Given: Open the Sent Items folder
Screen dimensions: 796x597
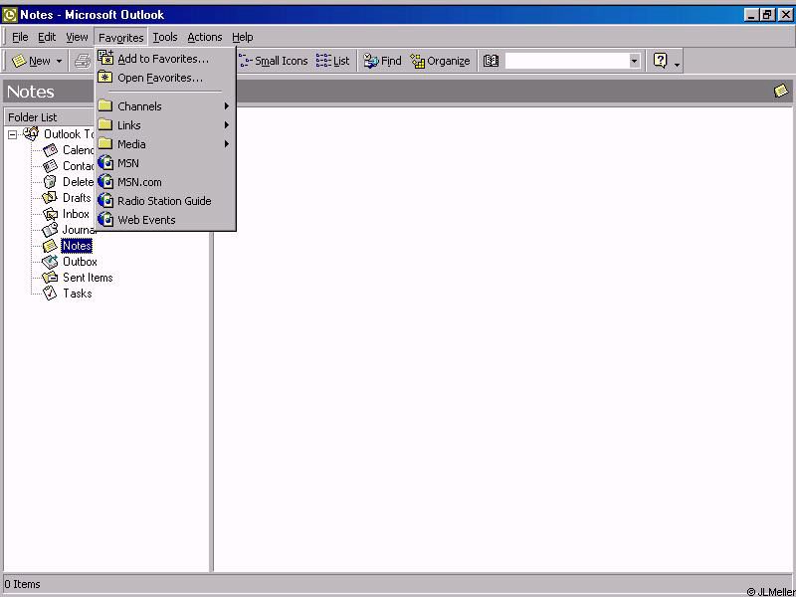Looking at the screenshot, I should click(88, 278).
